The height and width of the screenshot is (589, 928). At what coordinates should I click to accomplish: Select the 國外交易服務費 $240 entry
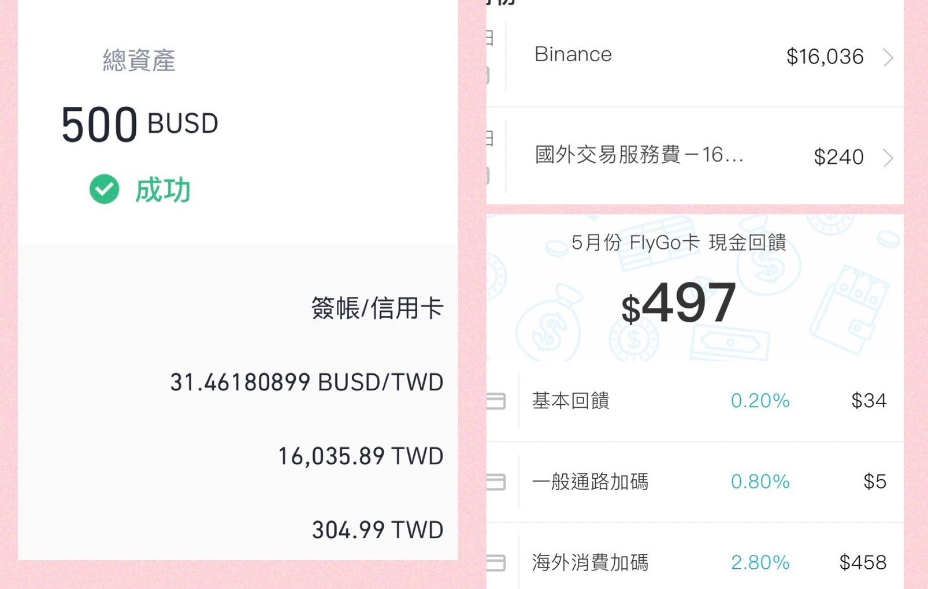pos(695,156)
